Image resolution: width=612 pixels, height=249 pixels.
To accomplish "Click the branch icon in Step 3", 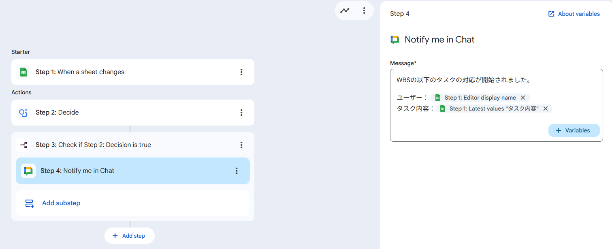I will (x=23, y=145).
